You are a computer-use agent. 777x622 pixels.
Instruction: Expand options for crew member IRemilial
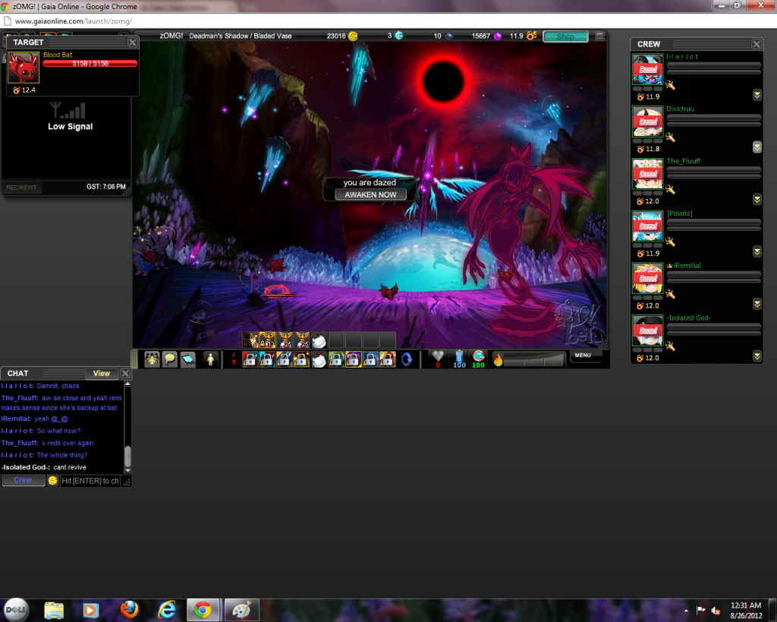click(x=757, y=304)
